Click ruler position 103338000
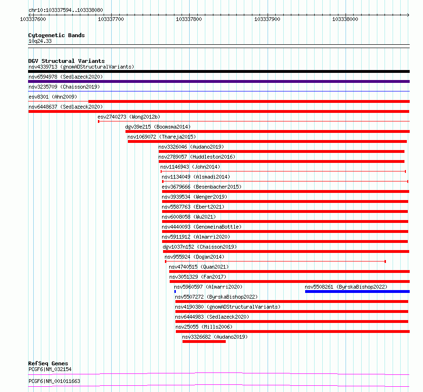Viewport: 423px width, 392px height. click(x=346, y=19)
